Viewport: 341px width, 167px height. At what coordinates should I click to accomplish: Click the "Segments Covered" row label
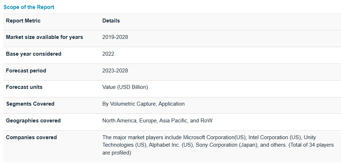pyautogui.click(x=30, y=104)
